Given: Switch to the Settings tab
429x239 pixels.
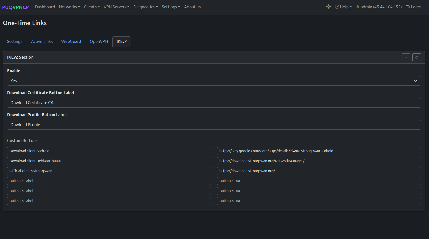Looking at the screenshot, I should (15, 41).
